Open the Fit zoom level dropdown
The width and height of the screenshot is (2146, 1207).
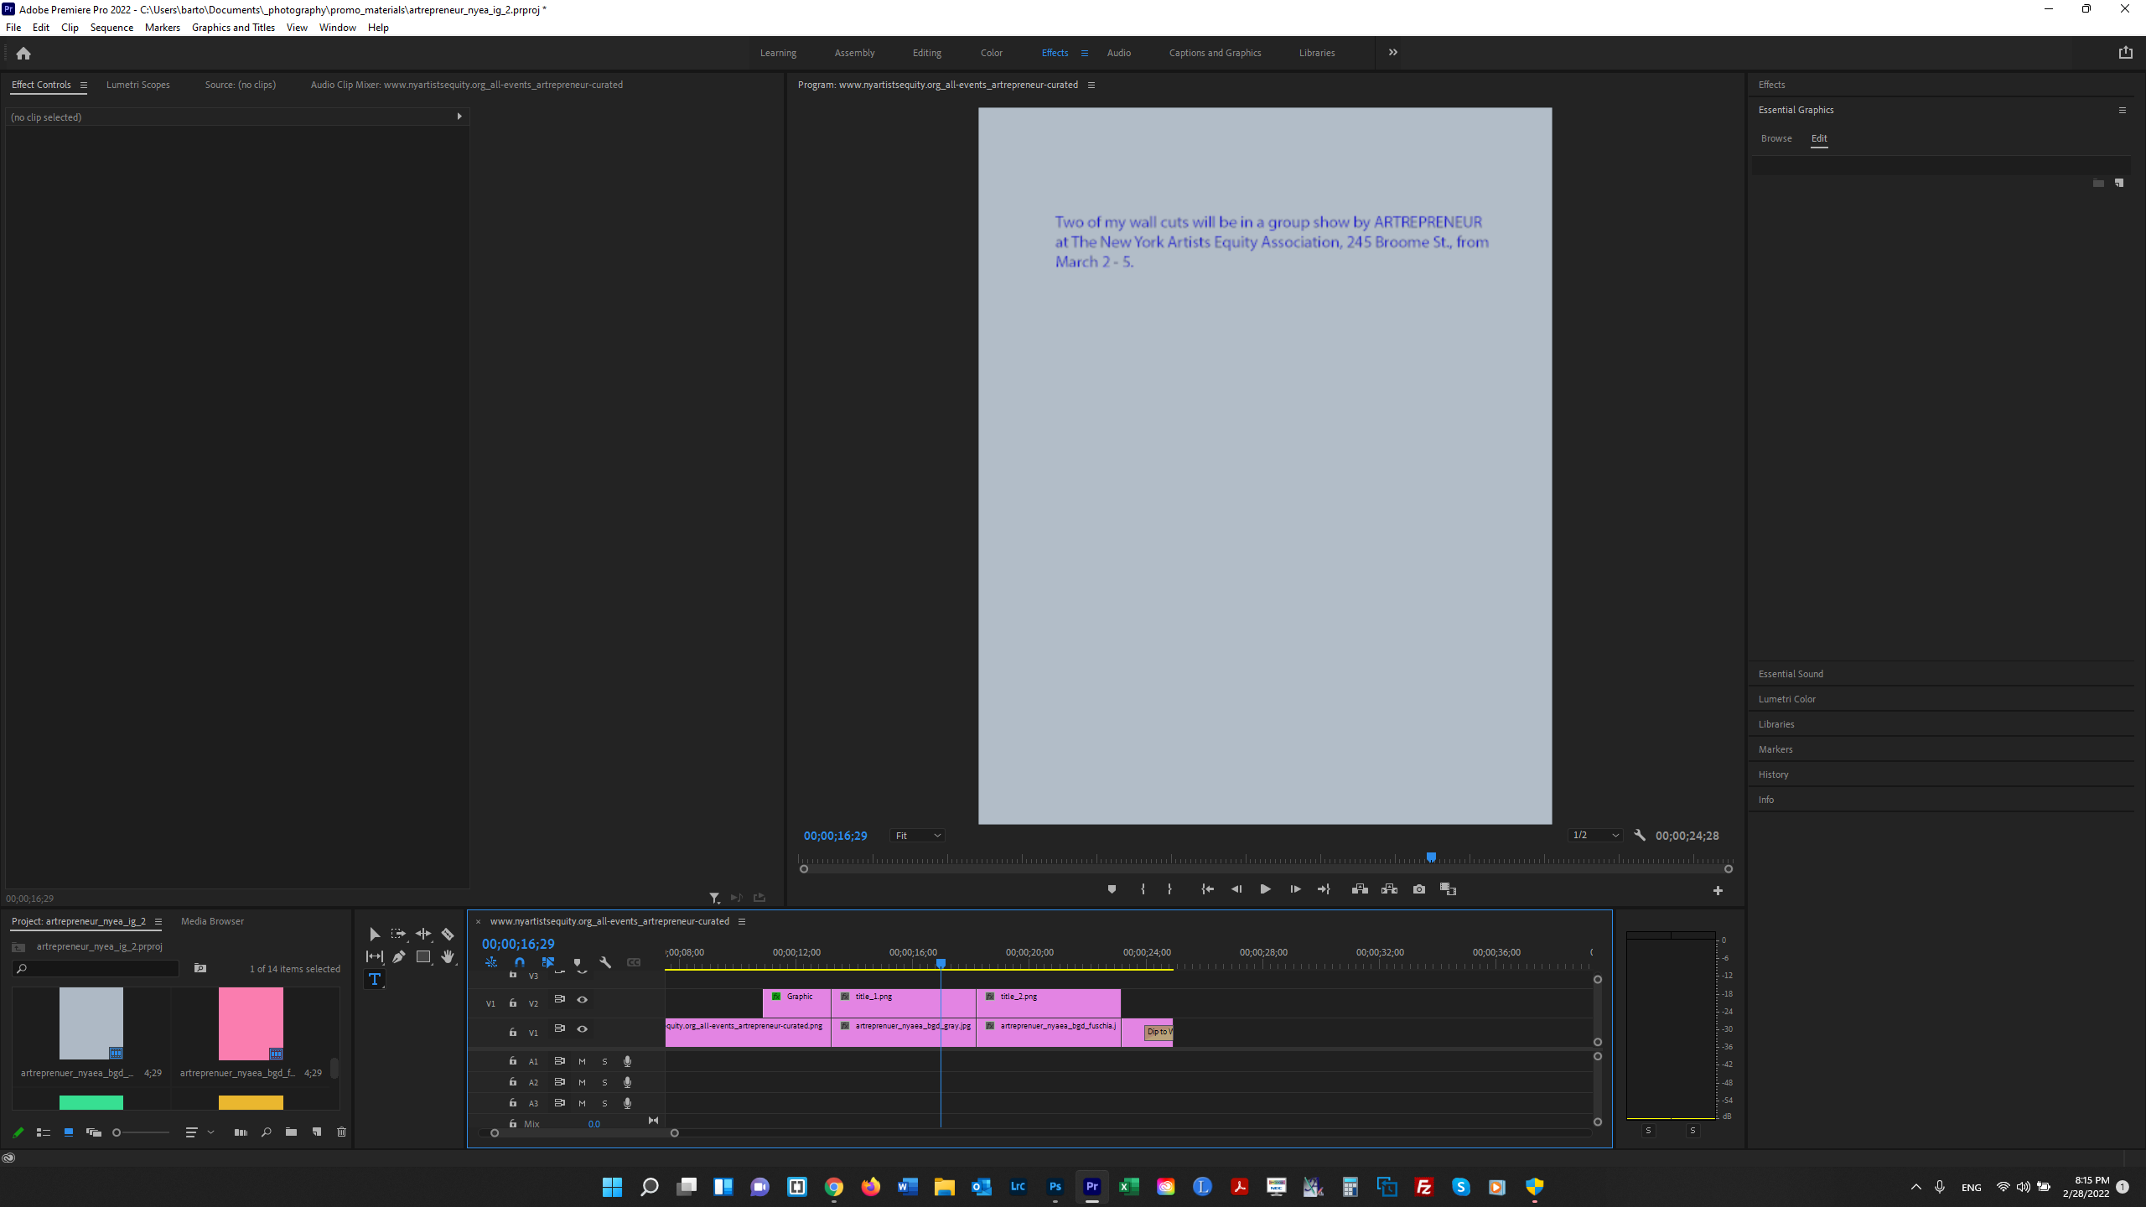916,835
